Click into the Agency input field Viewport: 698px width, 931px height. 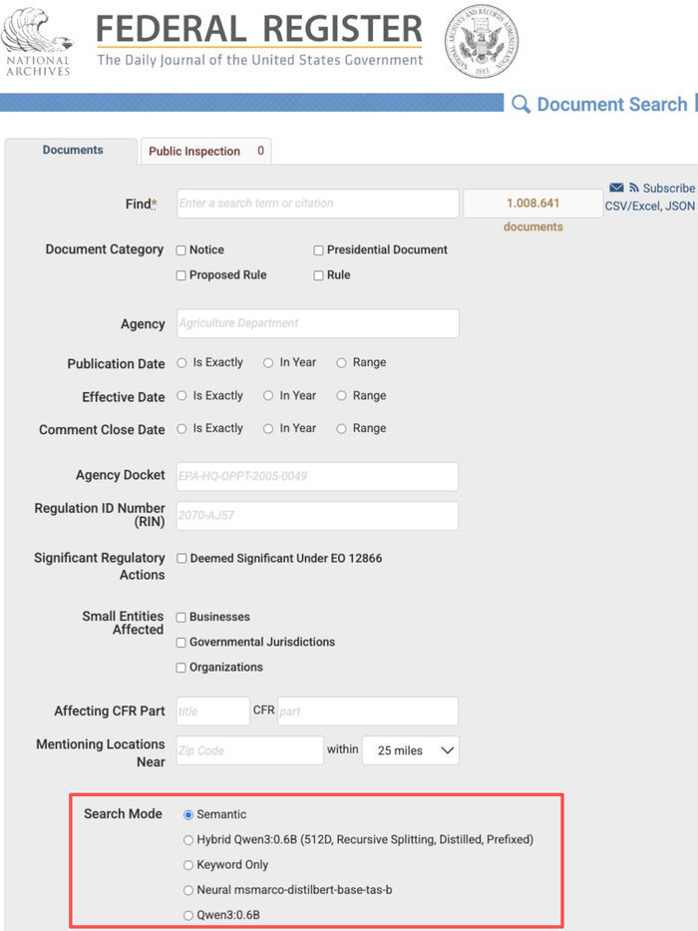pos(317,323)
